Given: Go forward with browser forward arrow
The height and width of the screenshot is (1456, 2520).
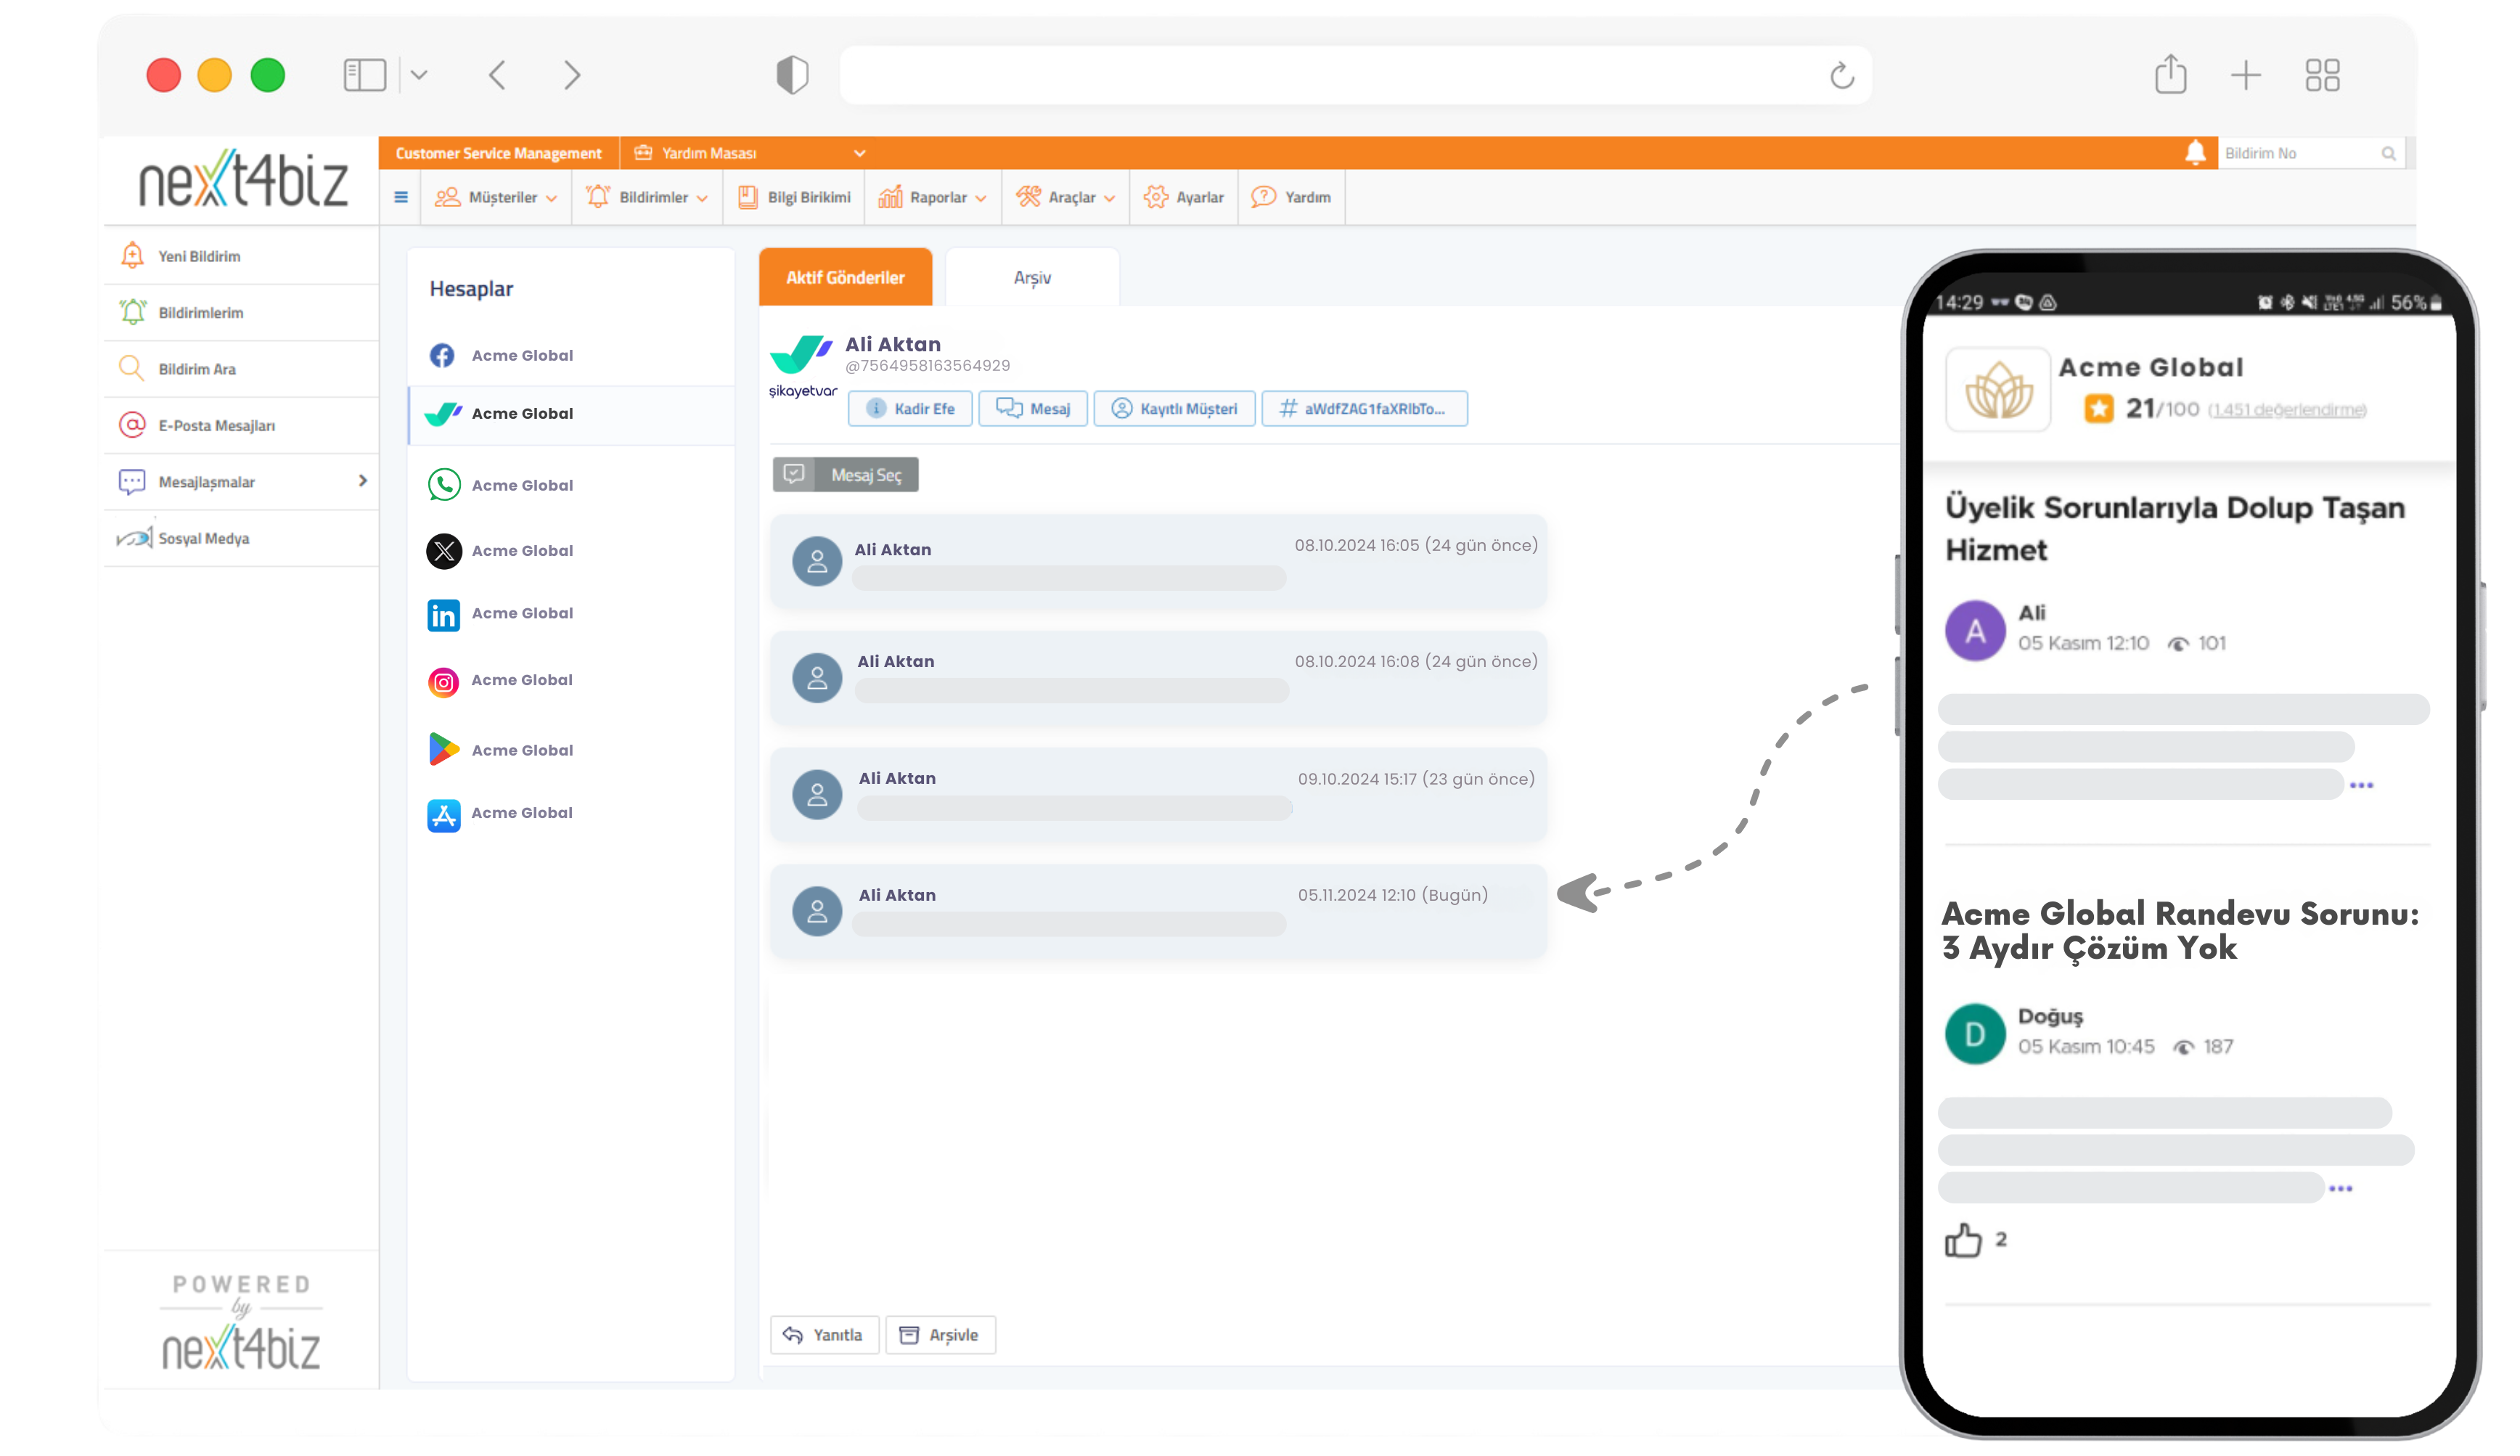Looking at the screenshot, I should pos(572,75).
